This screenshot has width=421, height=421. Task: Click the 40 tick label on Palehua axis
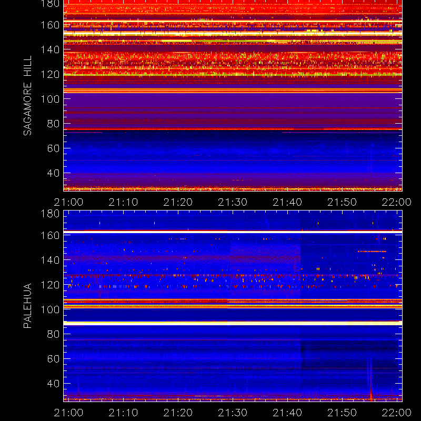point(53,384)
